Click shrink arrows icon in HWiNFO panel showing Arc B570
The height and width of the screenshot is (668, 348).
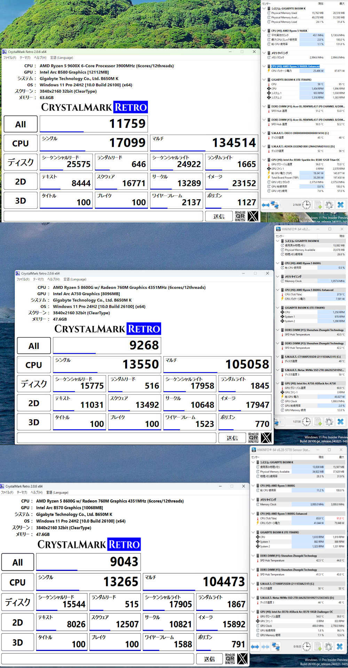pos(266,647)
